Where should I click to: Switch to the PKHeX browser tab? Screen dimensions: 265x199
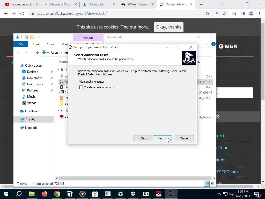coord(138,4)
